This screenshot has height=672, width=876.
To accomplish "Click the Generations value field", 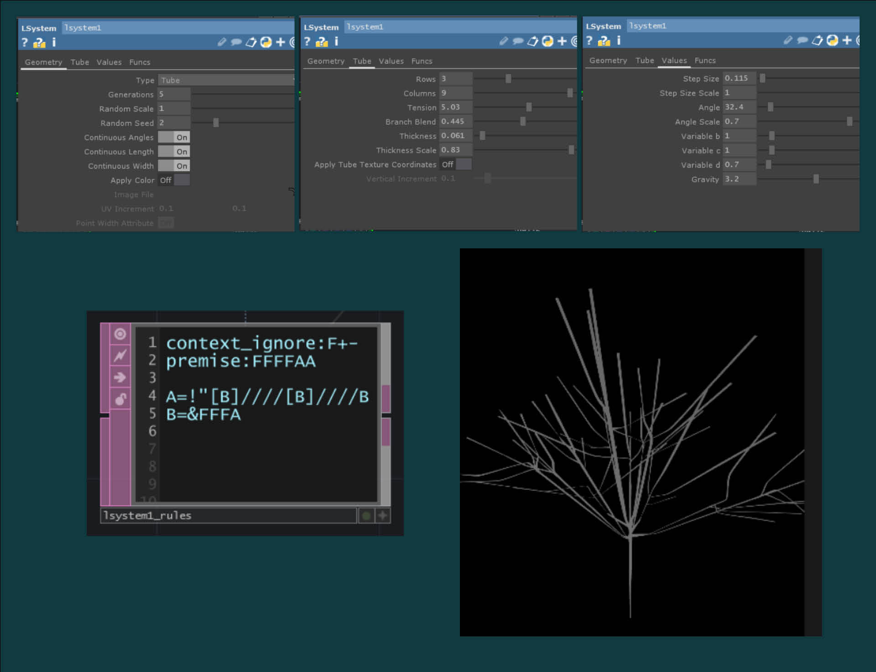I will click(x=174, y=94).
